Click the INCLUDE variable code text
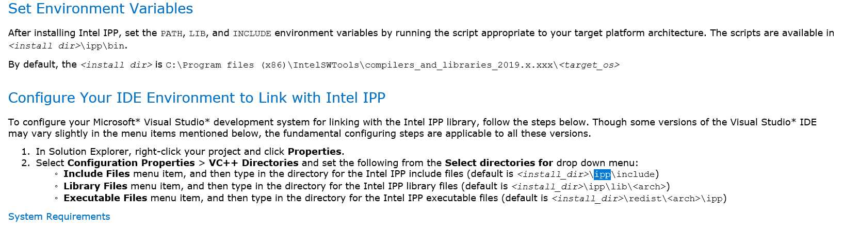The image size is (843, 227). coord(252,34)
